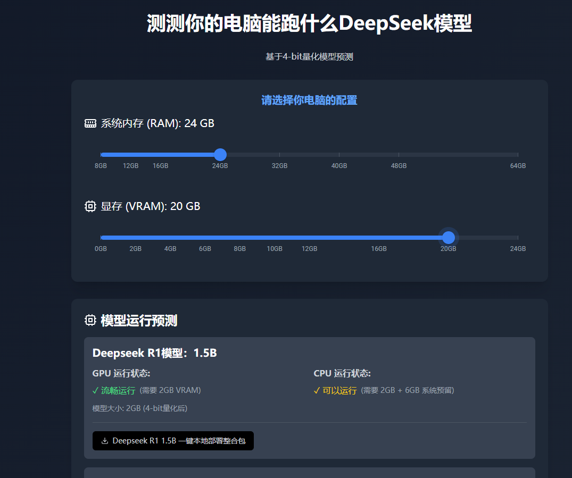Select the 10GB label under the VRAM slider

click(x=275, y=249)
